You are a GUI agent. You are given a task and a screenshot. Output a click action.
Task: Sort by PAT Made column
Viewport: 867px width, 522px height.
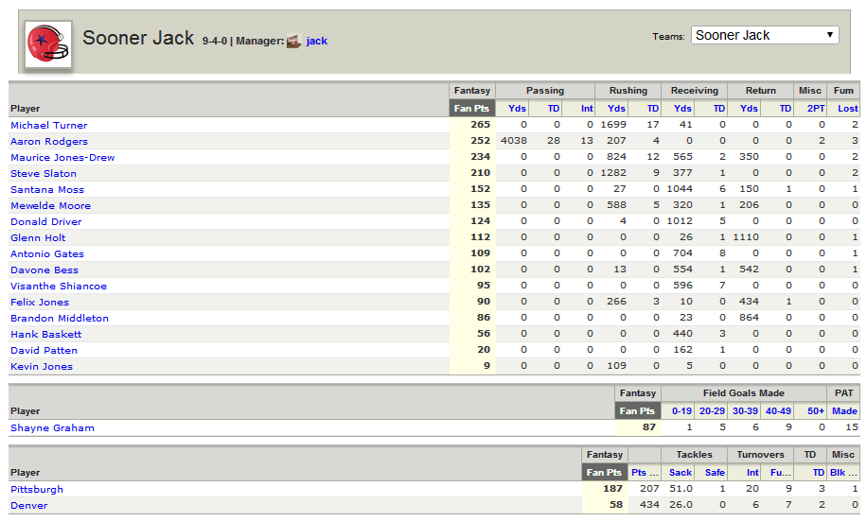tap(845, 411)
